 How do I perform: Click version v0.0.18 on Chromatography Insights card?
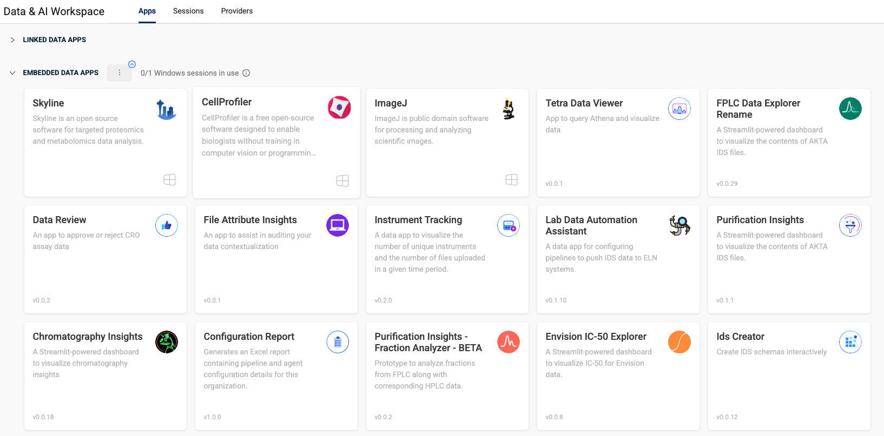43,417
